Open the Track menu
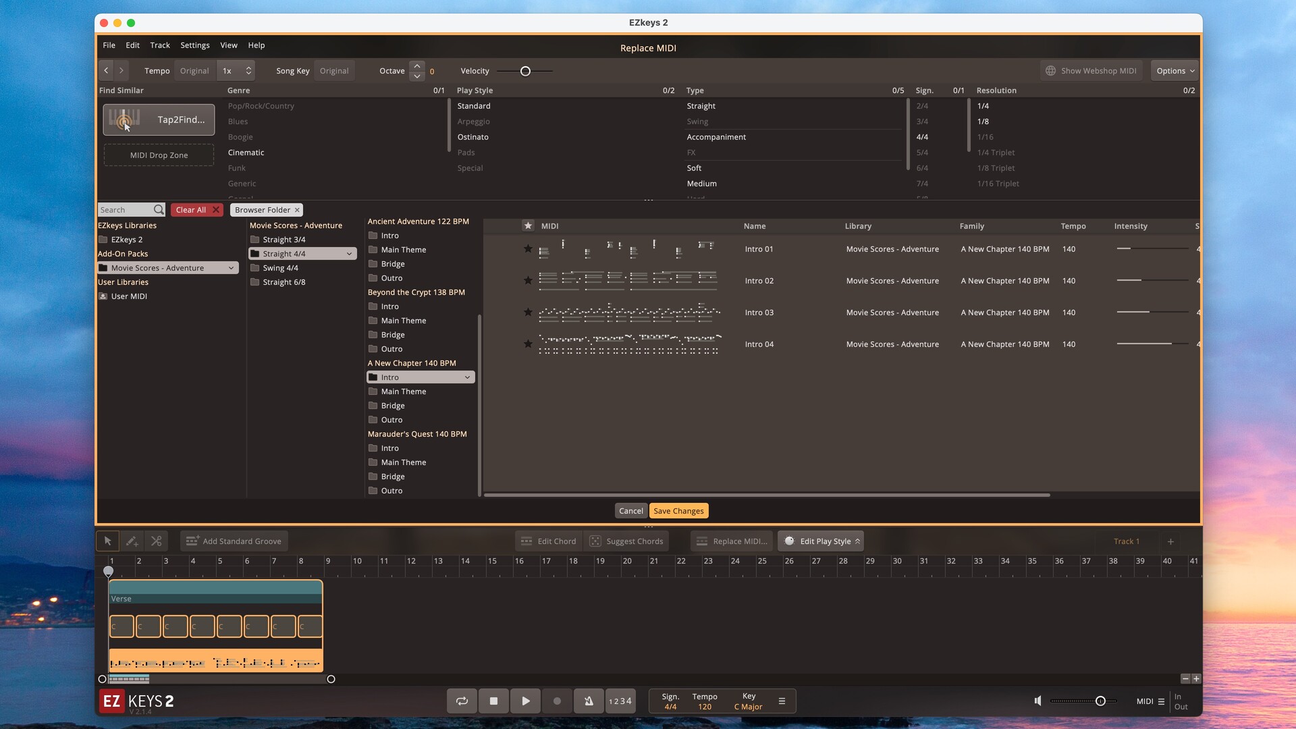Screen dimensions: 1296x729 click(x=159, y=45)
